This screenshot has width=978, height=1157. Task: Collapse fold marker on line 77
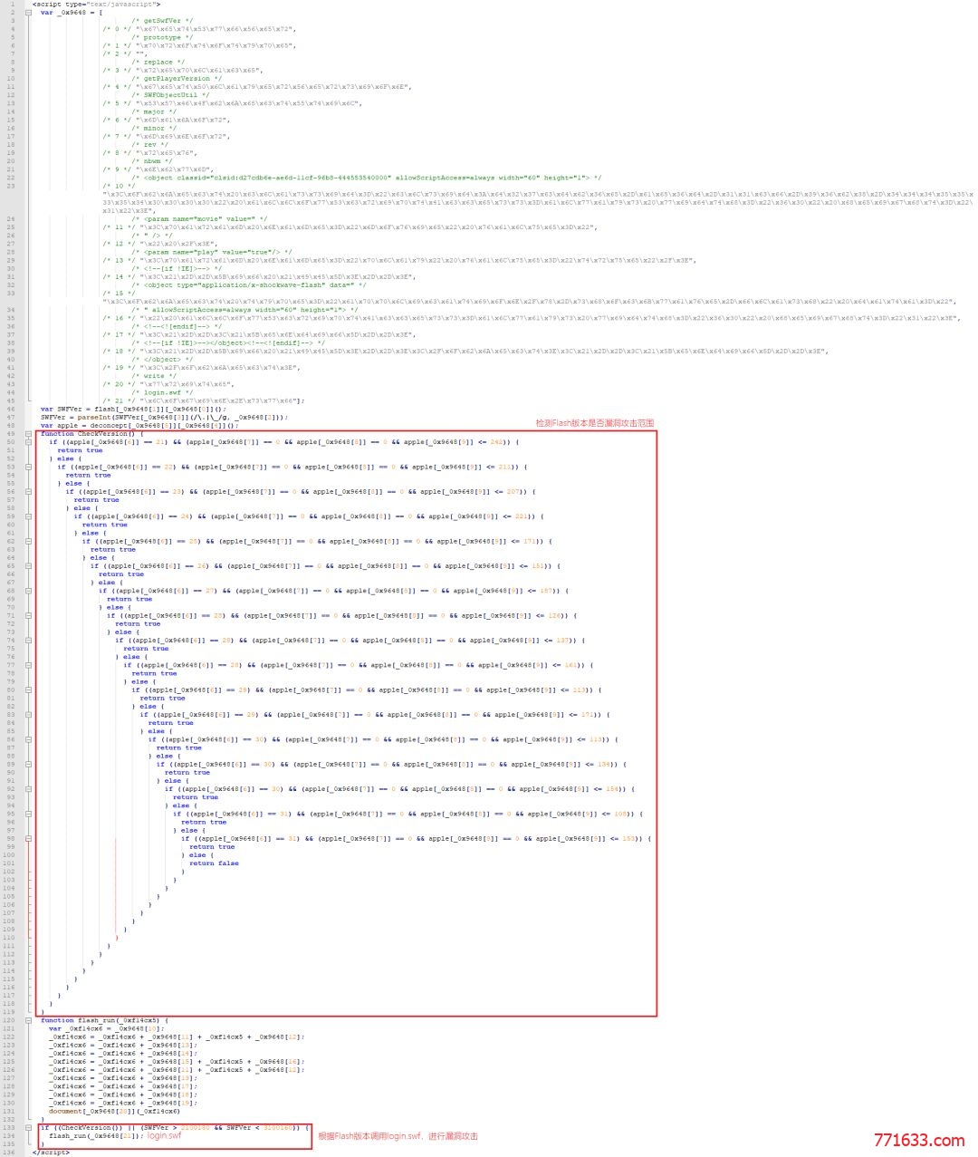click(x=28, y=665)
